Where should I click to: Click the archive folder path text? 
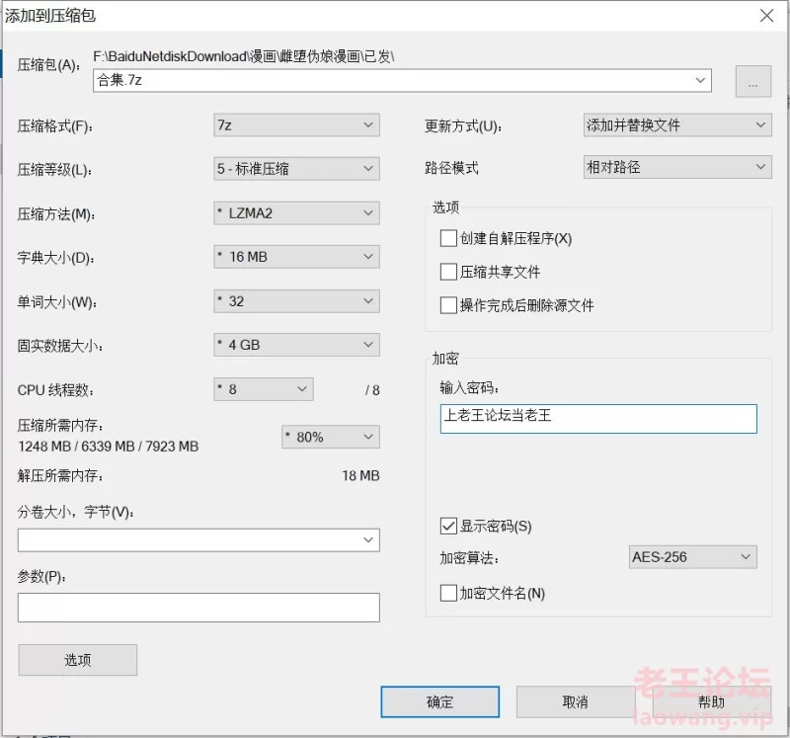click(x=244, y=56)
